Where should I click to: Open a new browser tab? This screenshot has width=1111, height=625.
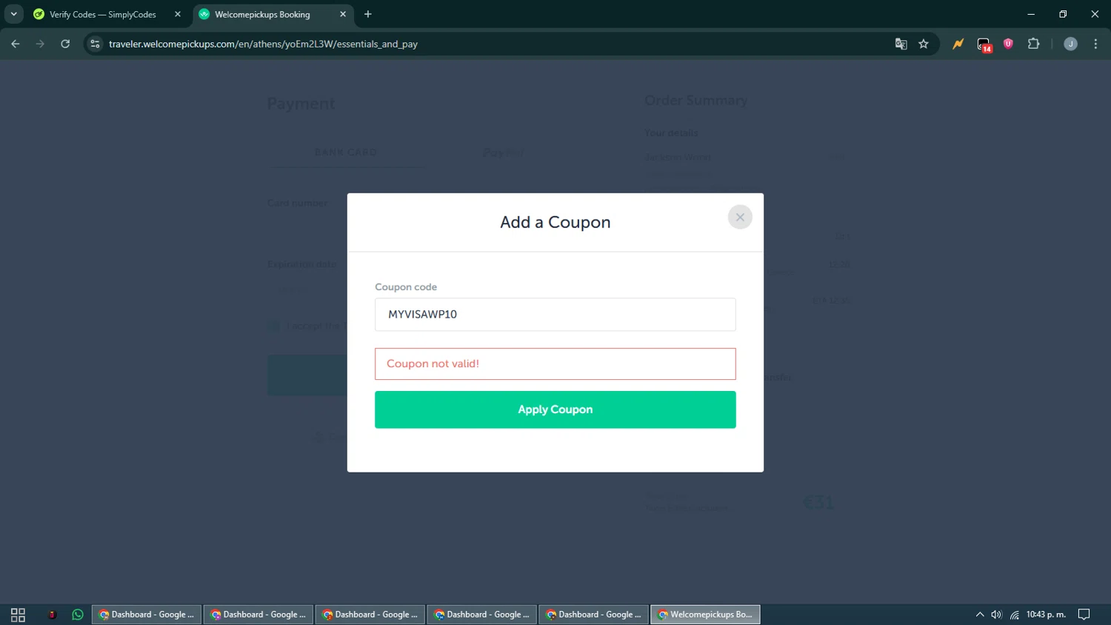click(x=368, y=14)
